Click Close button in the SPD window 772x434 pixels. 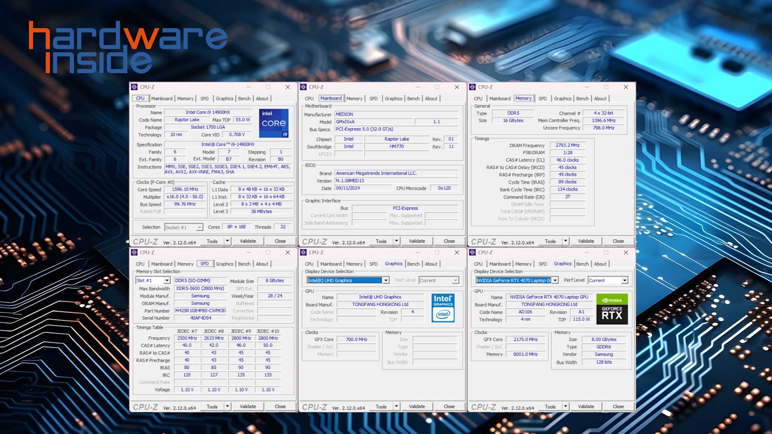280,407
